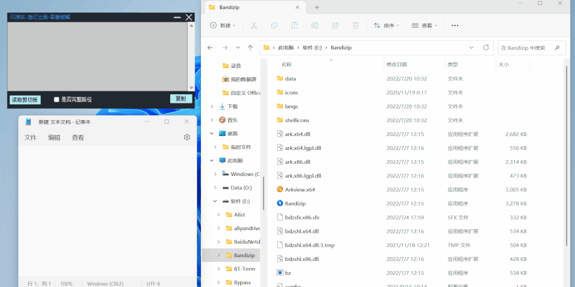
Task: Click the copy icon in Explorer toolbar
Action: (x=274, y=25)
